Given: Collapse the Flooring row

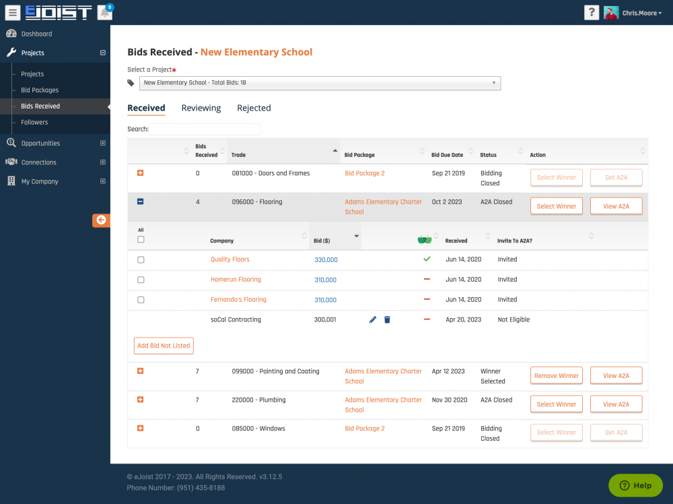Looking at the screenshot, I should pyautogui.click(x=141, y=201).
